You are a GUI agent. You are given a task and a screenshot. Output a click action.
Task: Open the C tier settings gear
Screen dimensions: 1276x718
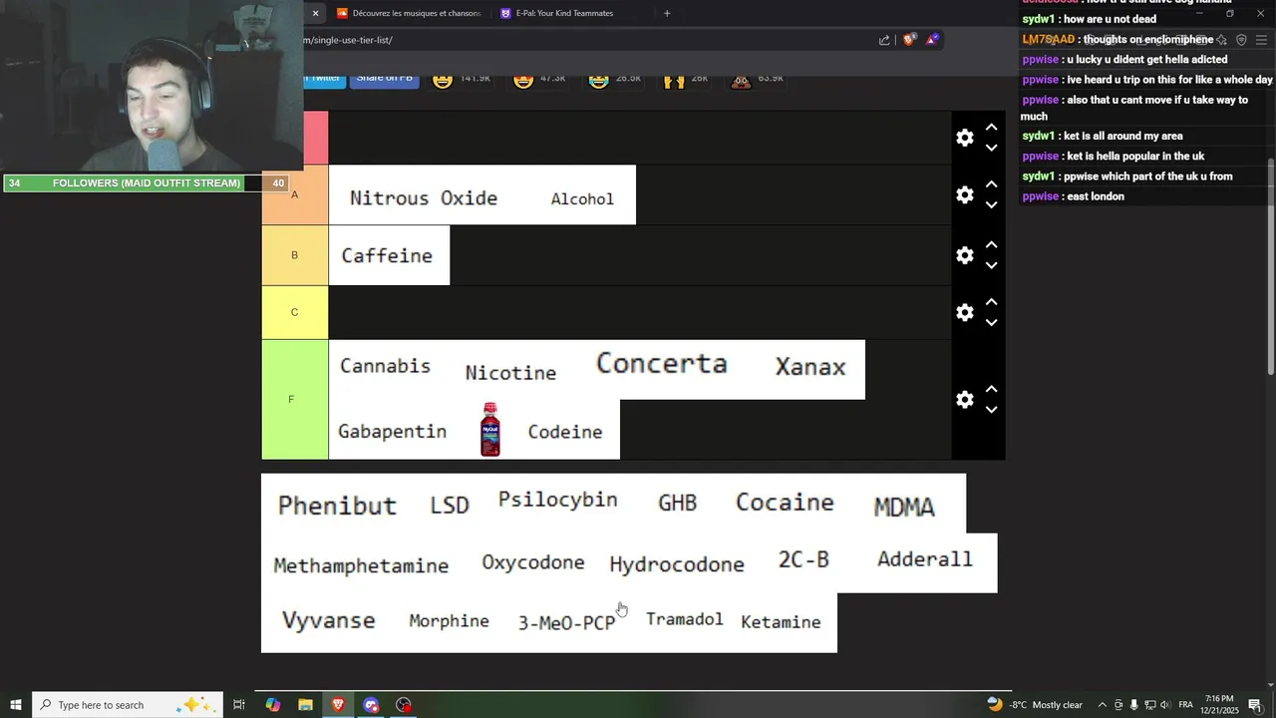[964, 312]
